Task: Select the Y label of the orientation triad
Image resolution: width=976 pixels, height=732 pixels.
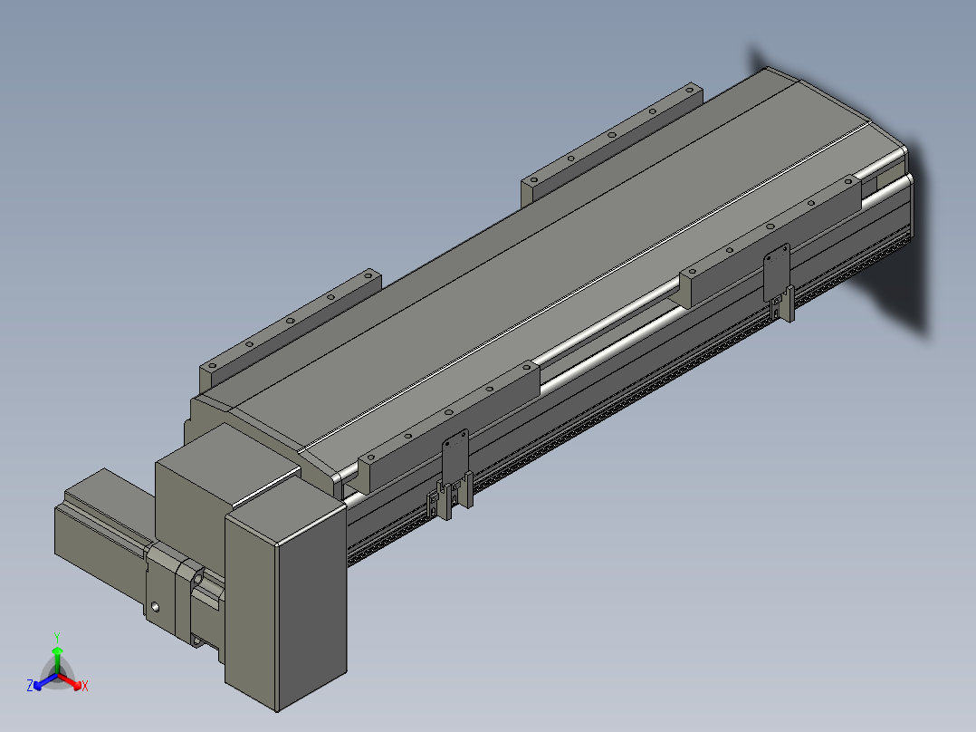Action: pos(57,637)
